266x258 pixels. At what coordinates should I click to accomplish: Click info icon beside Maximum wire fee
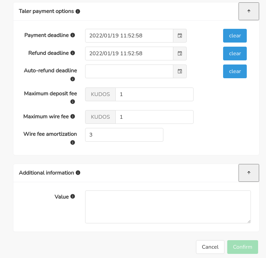click(x=73, y=117)
